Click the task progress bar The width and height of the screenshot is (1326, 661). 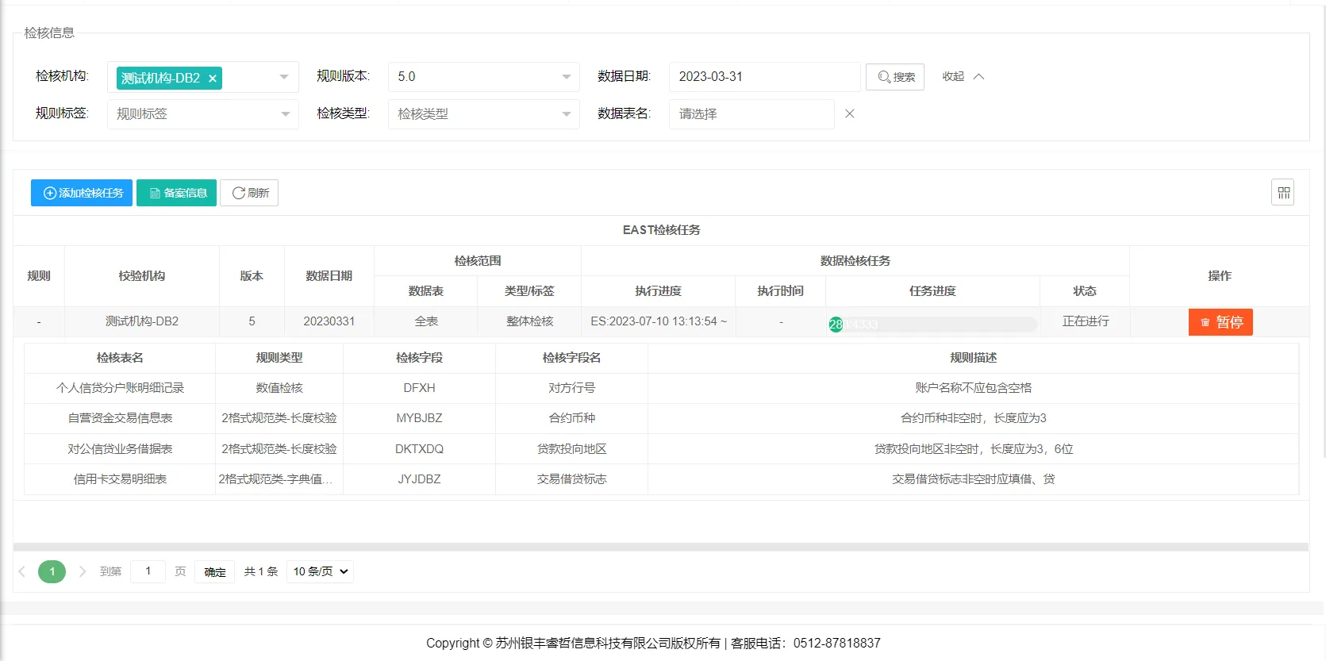pos(932,324)
